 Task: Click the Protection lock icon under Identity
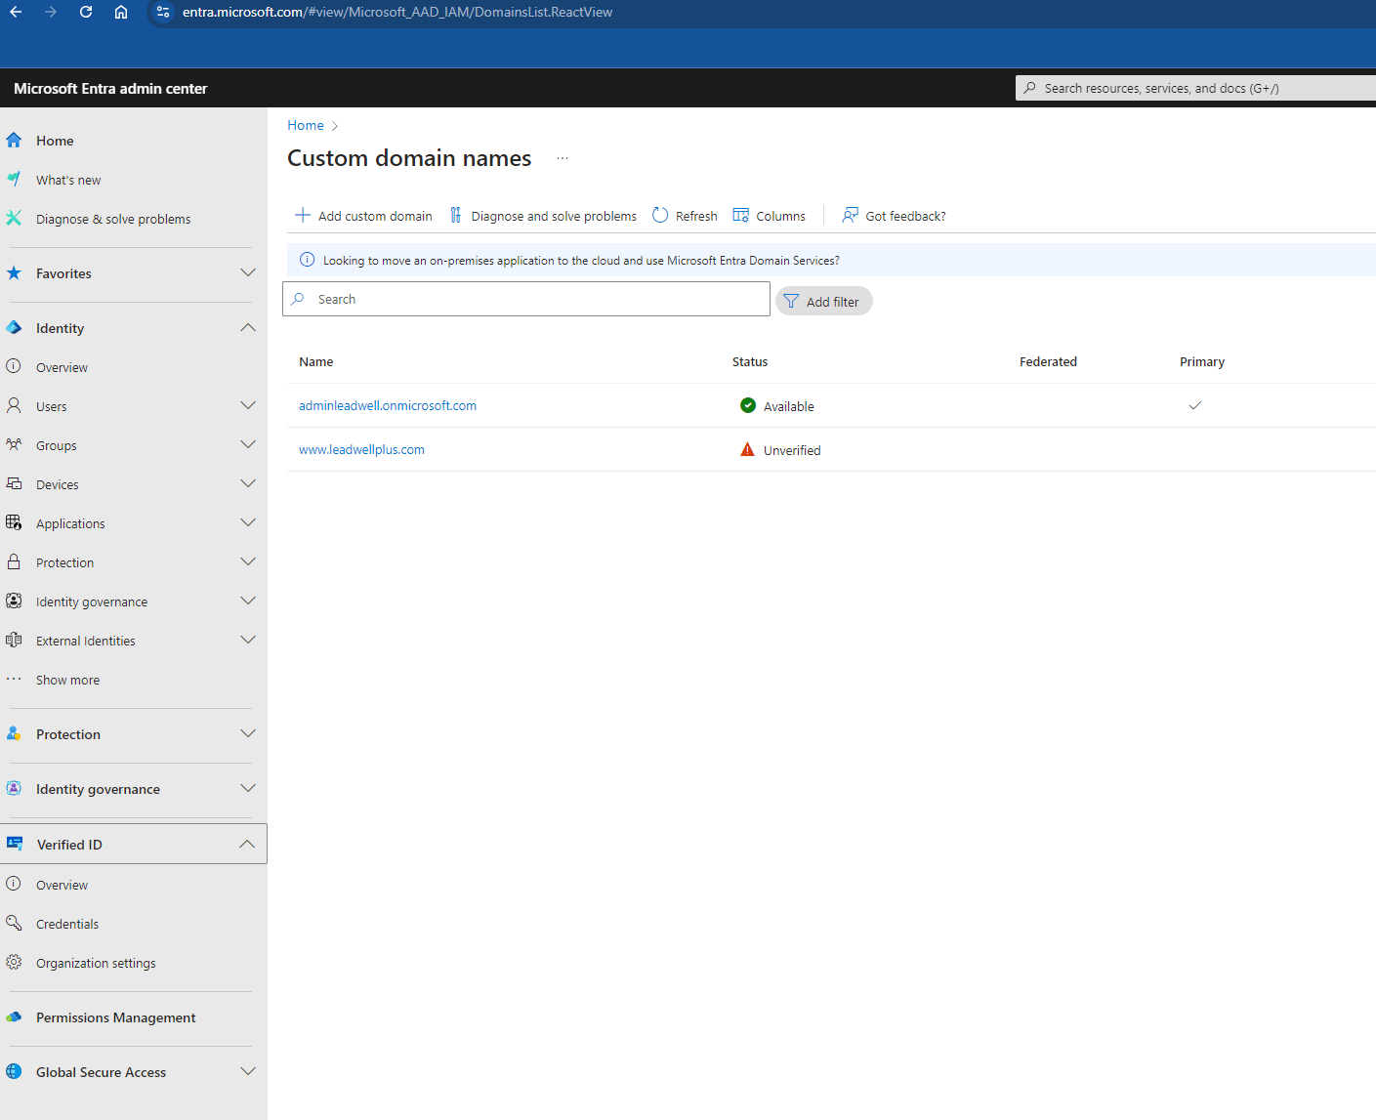tap(14, 561)
